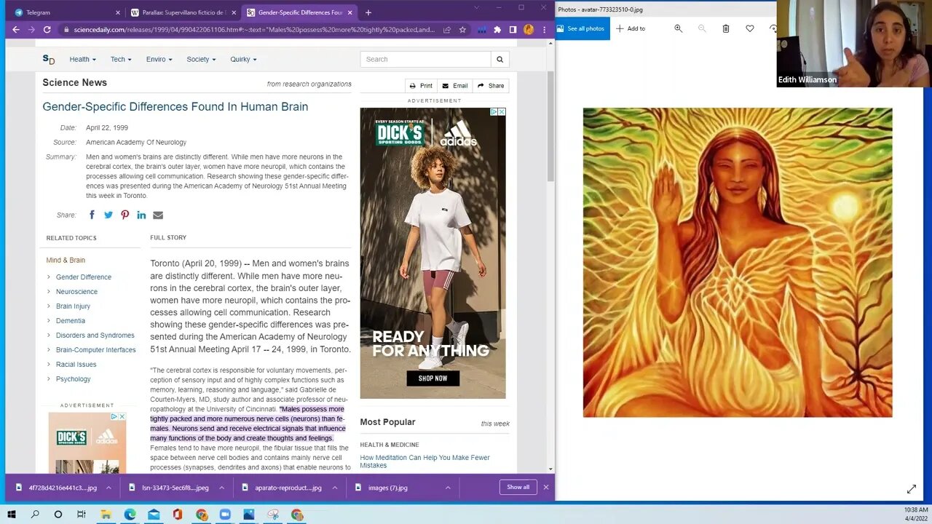Share the article via envelope icon
932x524 pixels.
[x=158, y=215]
